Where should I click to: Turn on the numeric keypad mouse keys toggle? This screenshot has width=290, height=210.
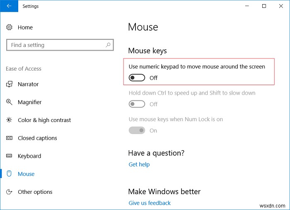(137, 78)
